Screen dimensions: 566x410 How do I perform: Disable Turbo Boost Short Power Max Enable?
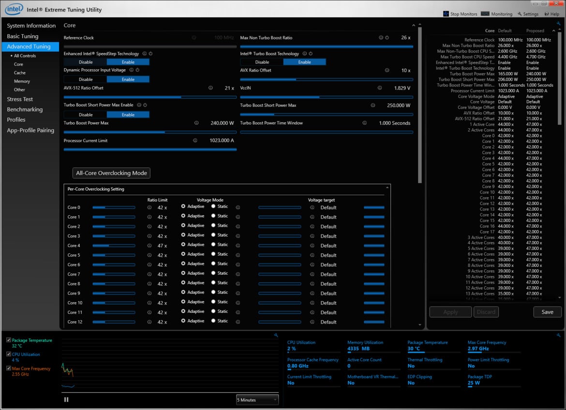pyautogui.click(x=86, y=115)
